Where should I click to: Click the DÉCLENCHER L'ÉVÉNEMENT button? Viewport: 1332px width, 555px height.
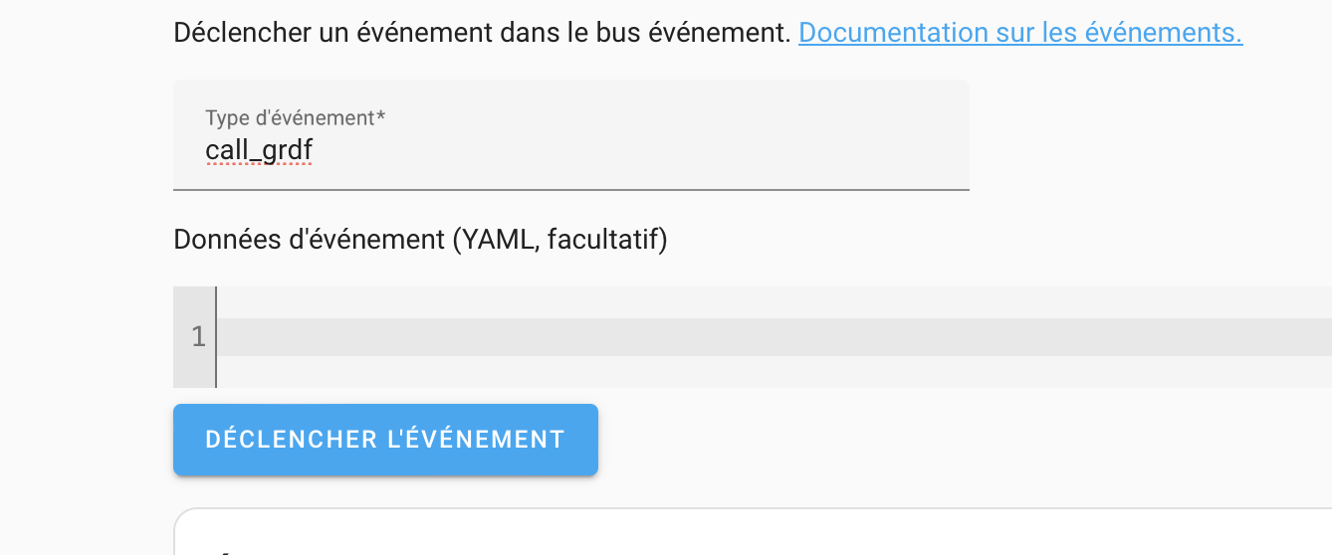[x=385, y=440]
